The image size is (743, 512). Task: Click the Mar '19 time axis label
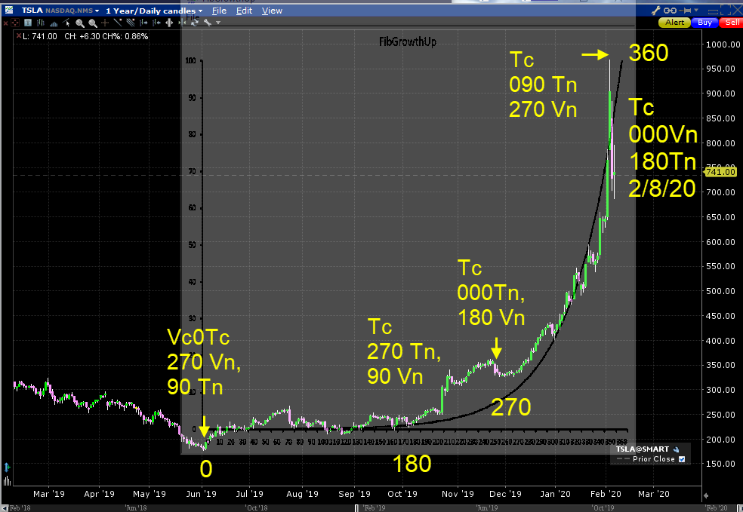[x=49, y=494]
